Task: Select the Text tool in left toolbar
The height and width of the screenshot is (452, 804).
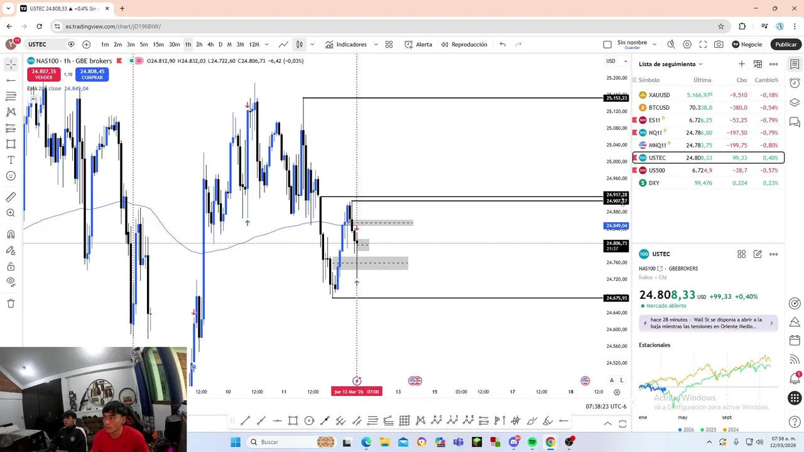Action: 11,160
